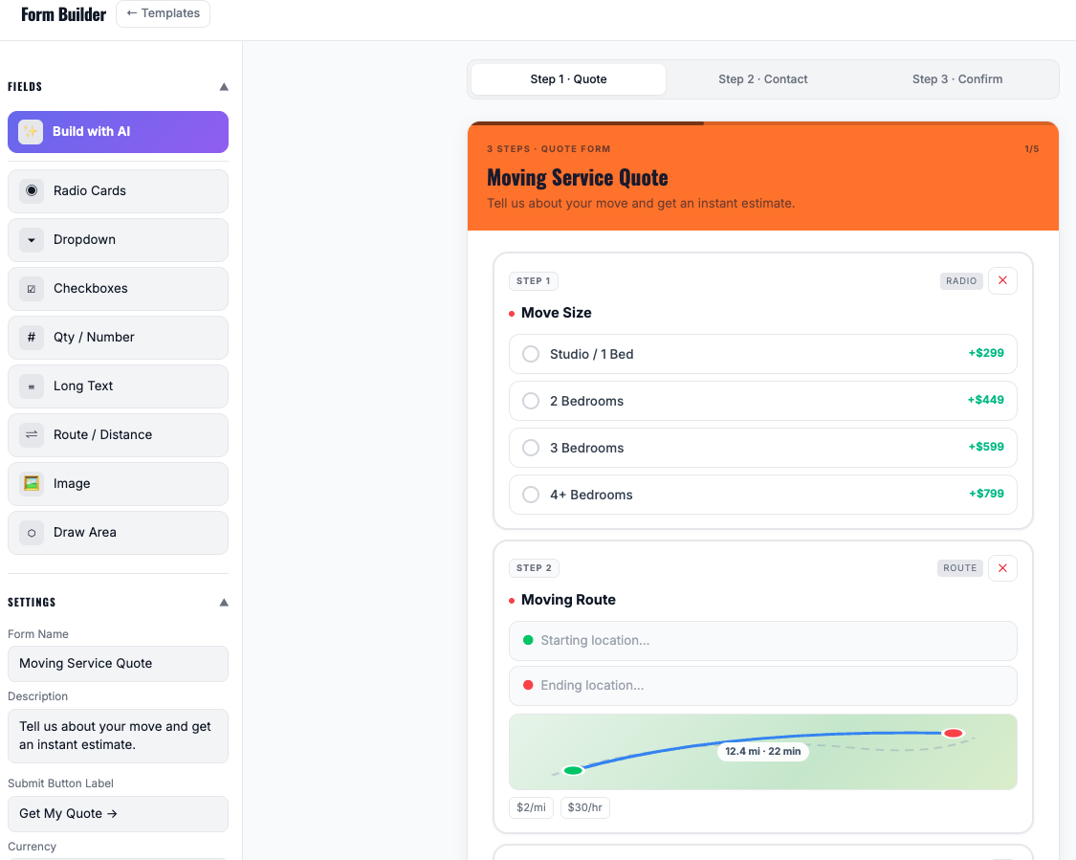This screenshot has height=860, width=1076.
Task: Click the Radio Cards field icon
Action: pyautogui.click(x=32, y=190)
